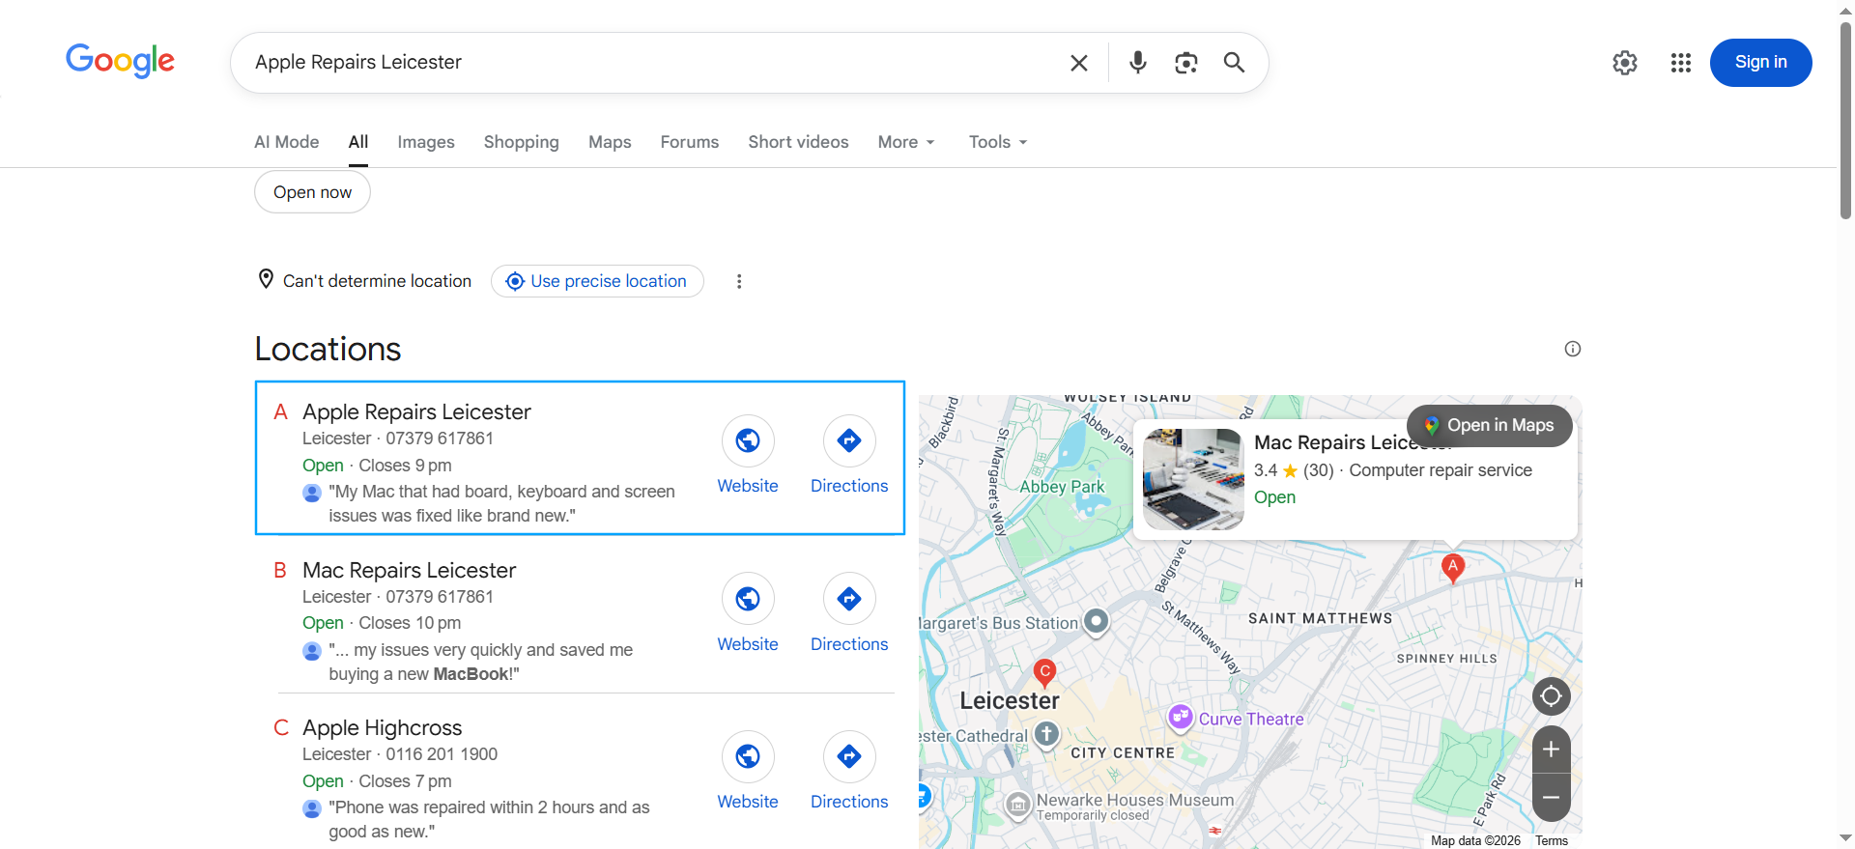Click Directions icon for Apple Repairs Leicester

(x=849, y=440)
